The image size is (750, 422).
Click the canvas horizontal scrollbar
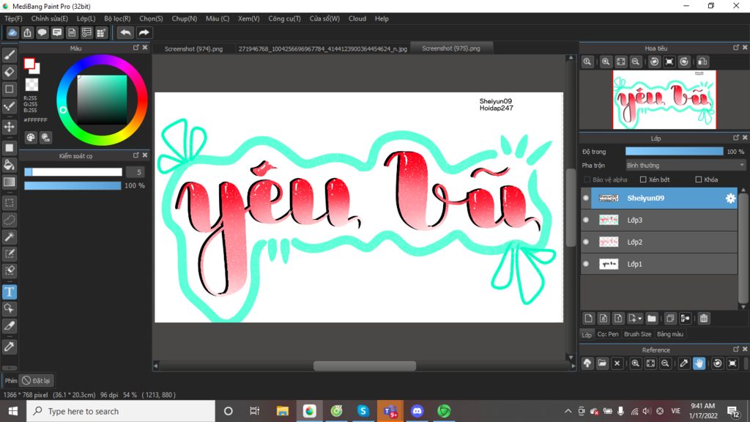[365, 366]
